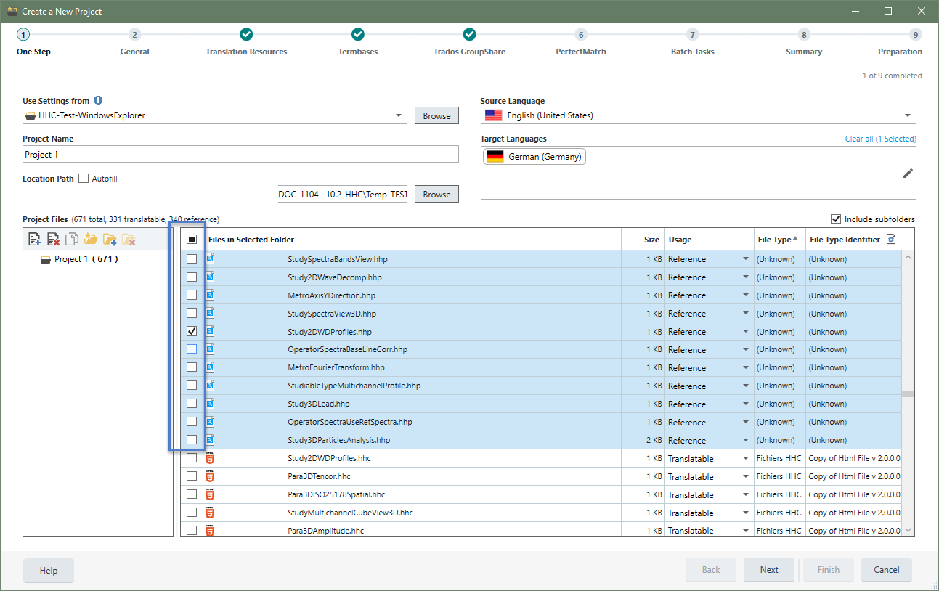The height and width of the screenshot is (591, 939).
Task: Uncheck Include subfolders
Action: [836, 219]
